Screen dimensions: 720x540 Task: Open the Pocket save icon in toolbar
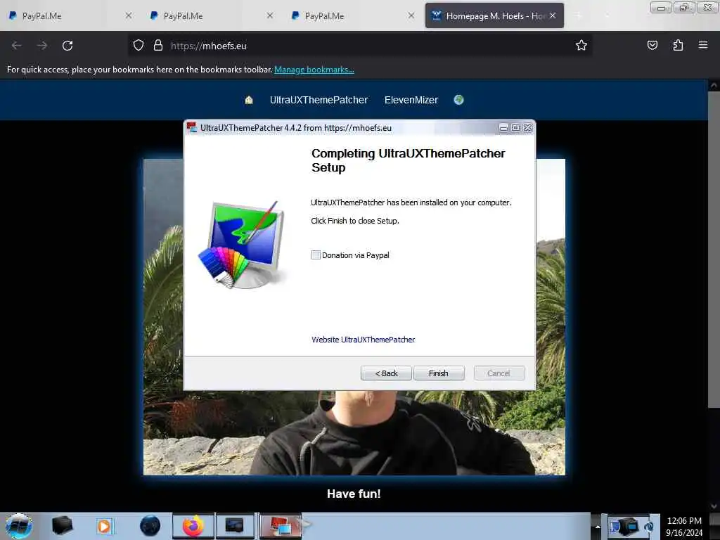coord(652,45)
